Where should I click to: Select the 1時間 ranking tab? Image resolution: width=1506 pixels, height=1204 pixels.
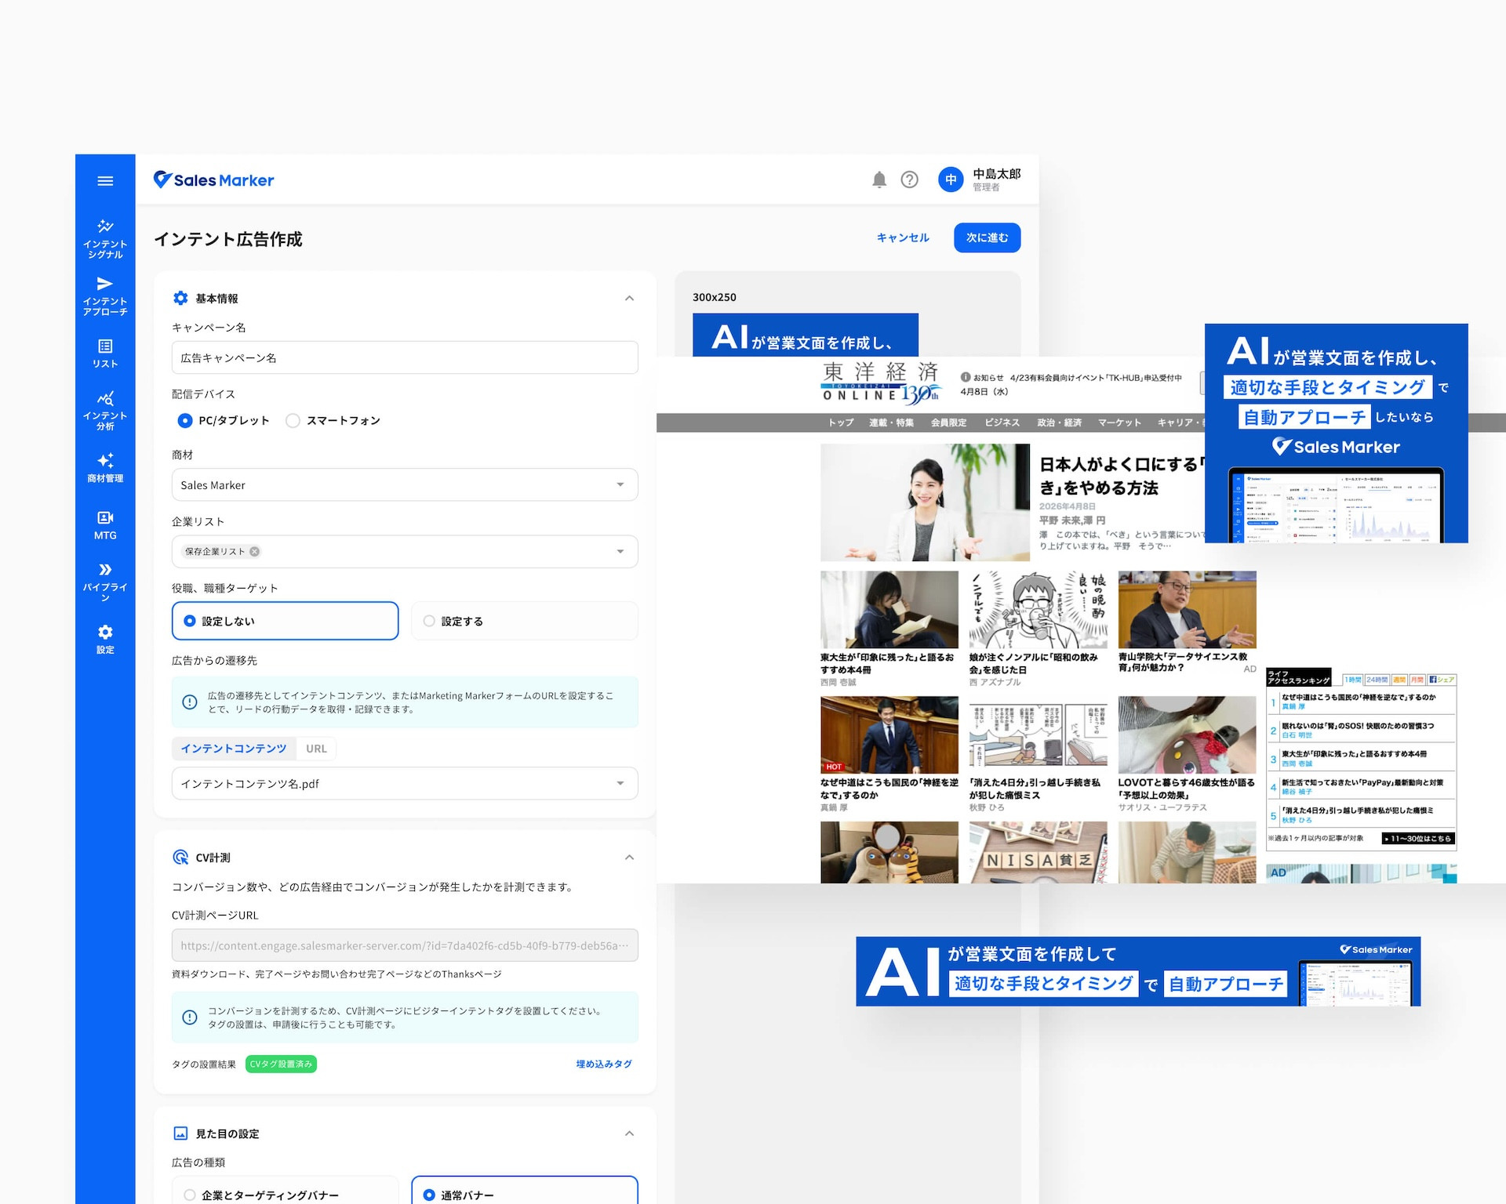click(1353, 680)
